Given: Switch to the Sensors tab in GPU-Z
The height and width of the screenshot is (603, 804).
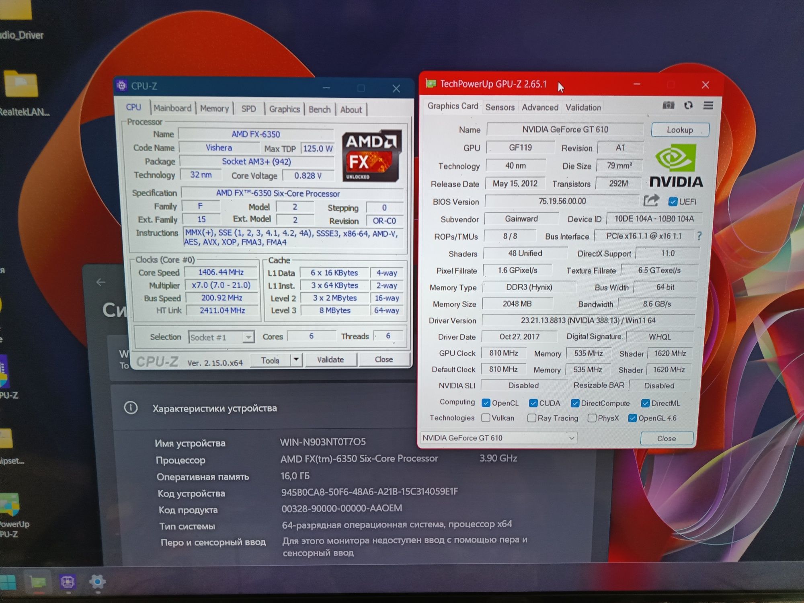Looking at the screenshot, I should click(500, 107).
